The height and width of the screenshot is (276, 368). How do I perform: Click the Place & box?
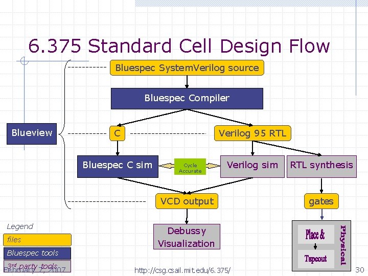(316, 234)
